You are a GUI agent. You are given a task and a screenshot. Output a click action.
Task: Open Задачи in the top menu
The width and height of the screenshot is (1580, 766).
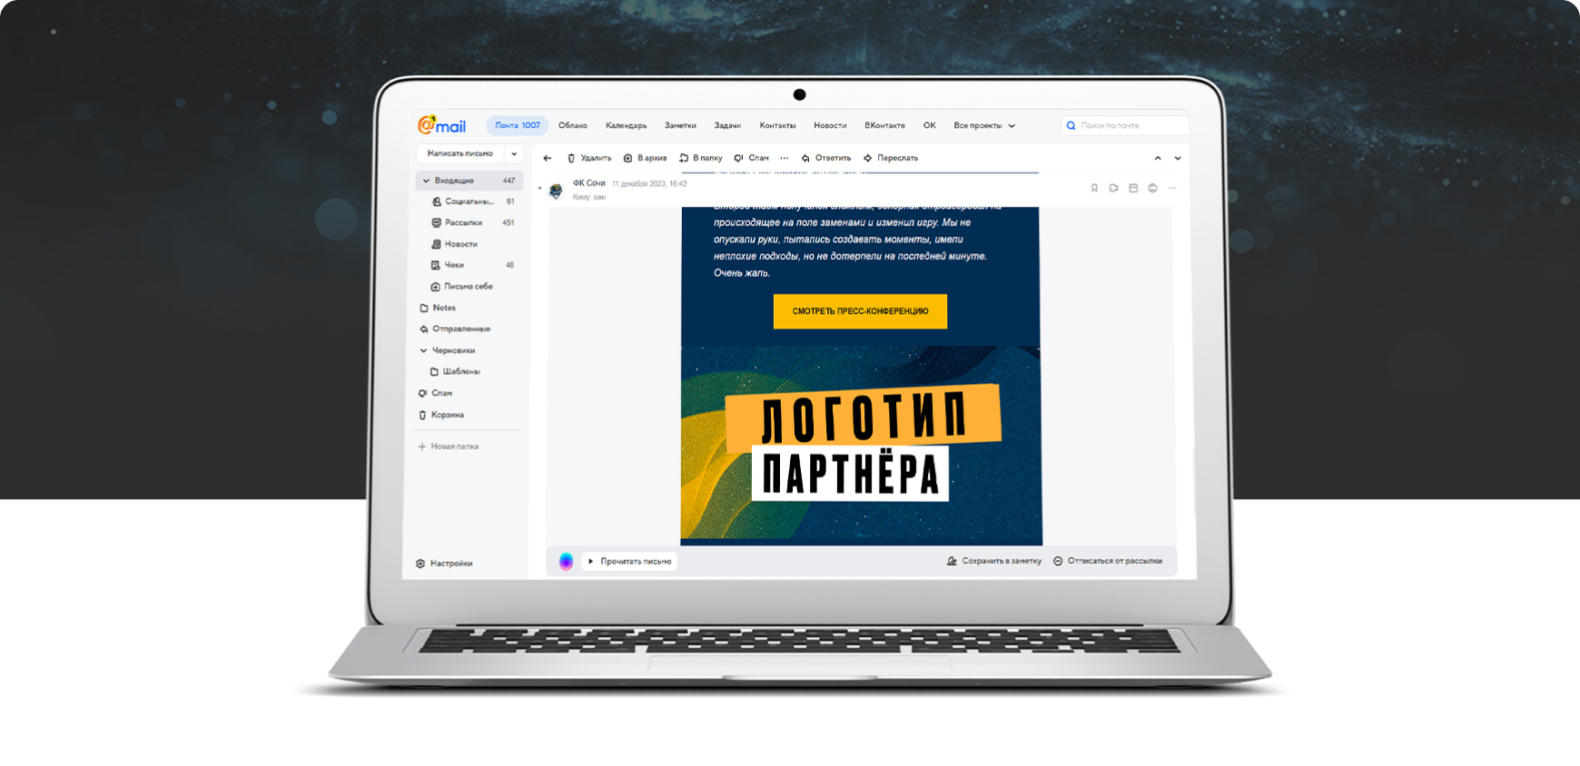pos(727,125)
